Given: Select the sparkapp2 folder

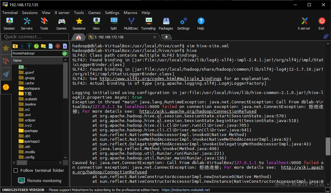Looking at the screenshot, I should click(29, 141).
